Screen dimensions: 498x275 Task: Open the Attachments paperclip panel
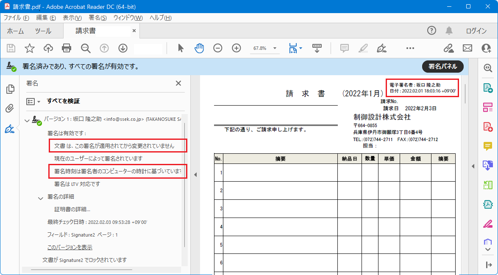pos(9,108)
